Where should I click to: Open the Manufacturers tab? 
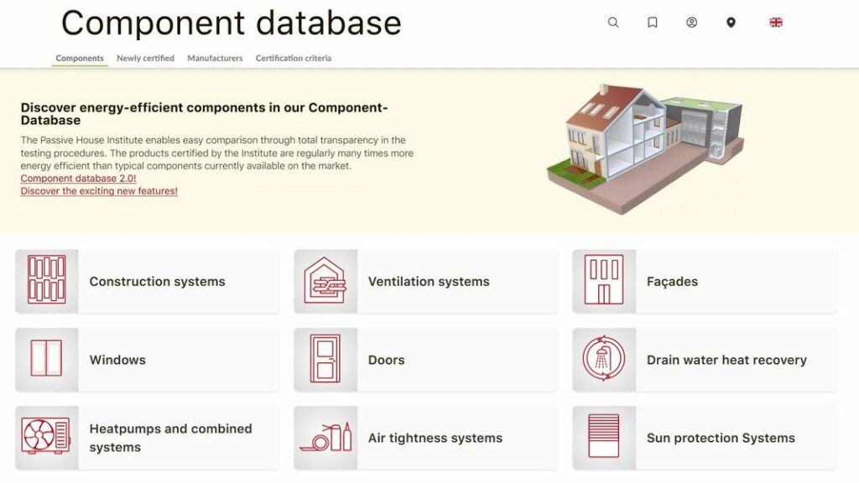(215, 59)
